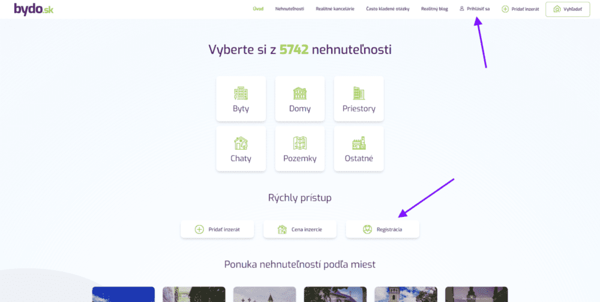The width and height of the screenshot is (600, 302).
Task: Click the round icon in Registrácia
Action: (367, 229)
